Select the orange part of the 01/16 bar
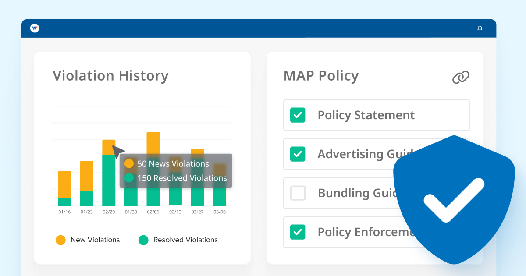 pos(64,184)
